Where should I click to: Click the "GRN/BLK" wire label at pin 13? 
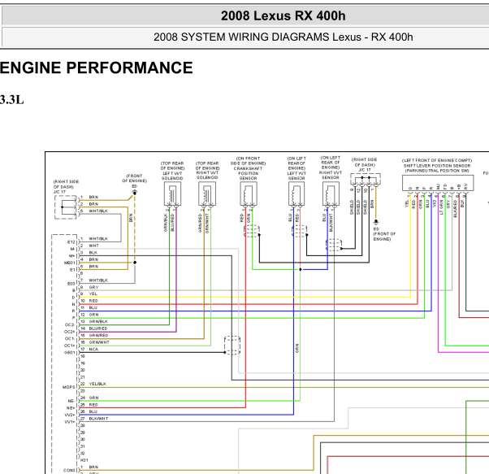(x=98, y=321)
